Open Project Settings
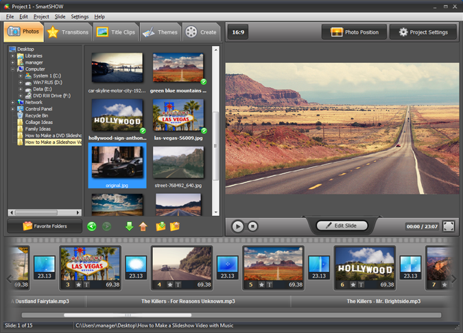The image size is (463, 333). pos(423,32)
